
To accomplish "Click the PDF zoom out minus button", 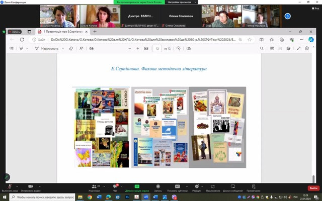I will (x=127, y=48).
